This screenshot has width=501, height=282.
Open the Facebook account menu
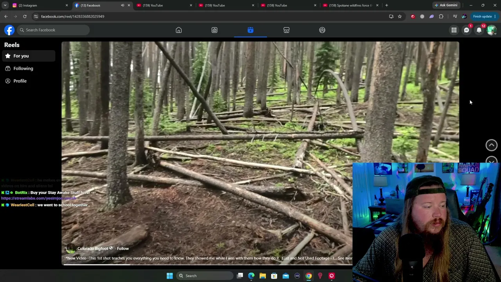tap(492, 30)
